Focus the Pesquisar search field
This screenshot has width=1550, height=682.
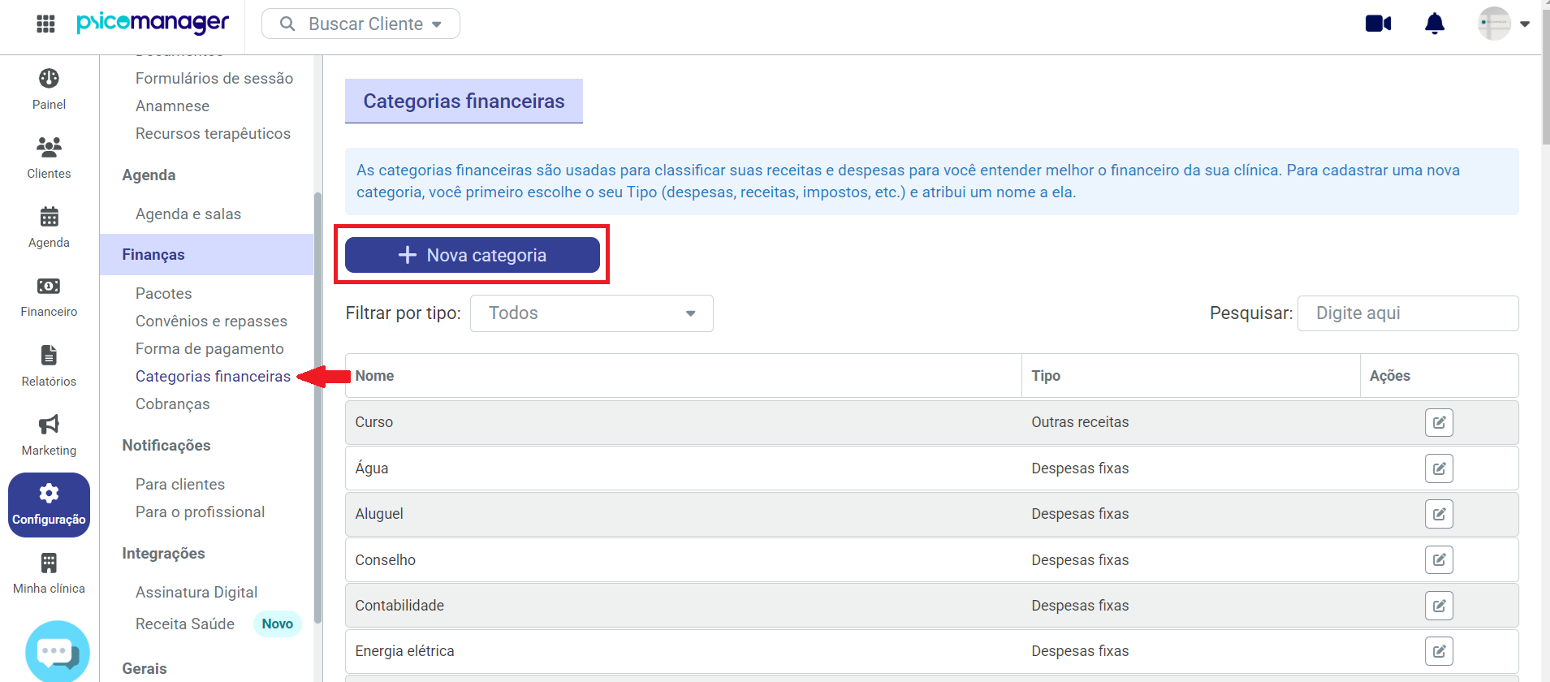pos(1408,313)
